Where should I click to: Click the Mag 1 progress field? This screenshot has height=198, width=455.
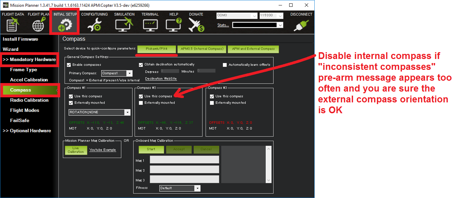coord(184,160)
